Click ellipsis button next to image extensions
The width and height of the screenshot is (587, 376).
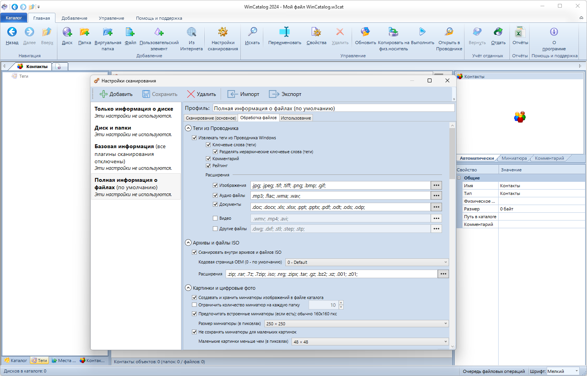coord(436,185)
